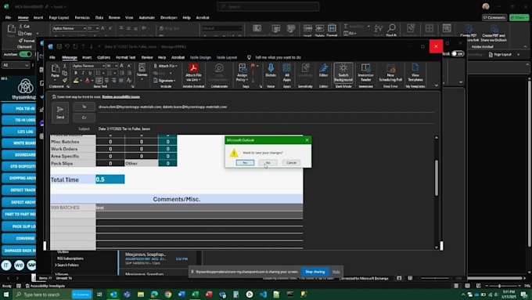Collapse the Outlook message ribbon chevron
Image resolution: width=532 pixels, height=300 pixels.
tap(437, 85)
